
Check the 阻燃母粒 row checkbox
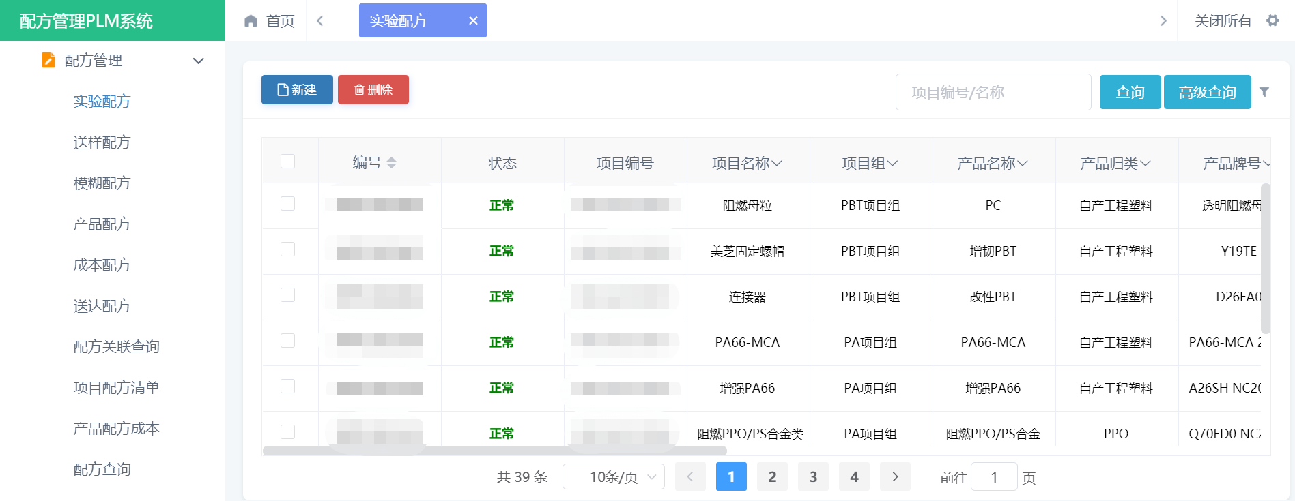pos(288,204)
